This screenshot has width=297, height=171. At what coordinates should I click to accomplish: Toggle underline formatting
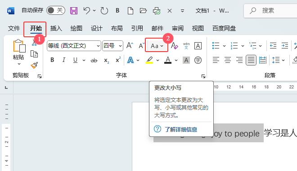coord(75,60)
